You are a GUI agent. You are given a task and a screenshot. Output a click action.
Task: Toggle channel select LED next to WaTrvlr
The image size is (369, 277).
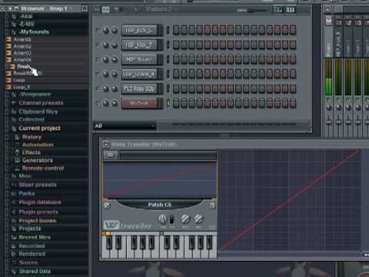point(168,103)
